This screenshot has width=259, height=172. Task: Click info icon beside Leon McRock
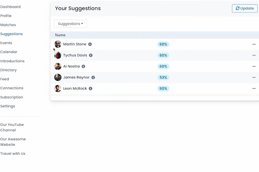(90, 89)
